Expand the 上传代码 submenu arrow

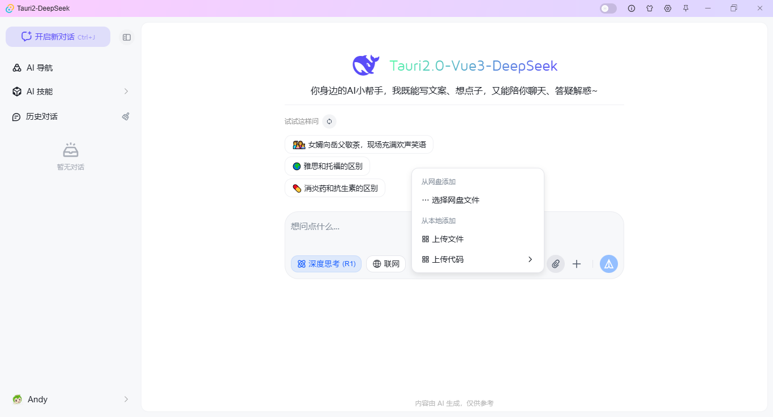pos(530,259)
